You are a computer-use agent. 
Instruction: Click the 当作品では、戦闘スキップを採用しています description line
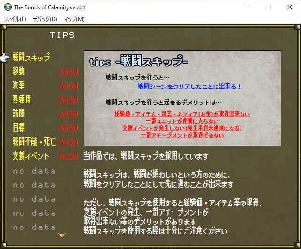click(146, 156)
